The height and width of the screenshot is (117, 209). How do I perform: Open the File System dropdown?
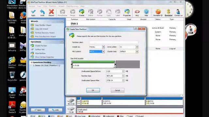tap(103, 51)
